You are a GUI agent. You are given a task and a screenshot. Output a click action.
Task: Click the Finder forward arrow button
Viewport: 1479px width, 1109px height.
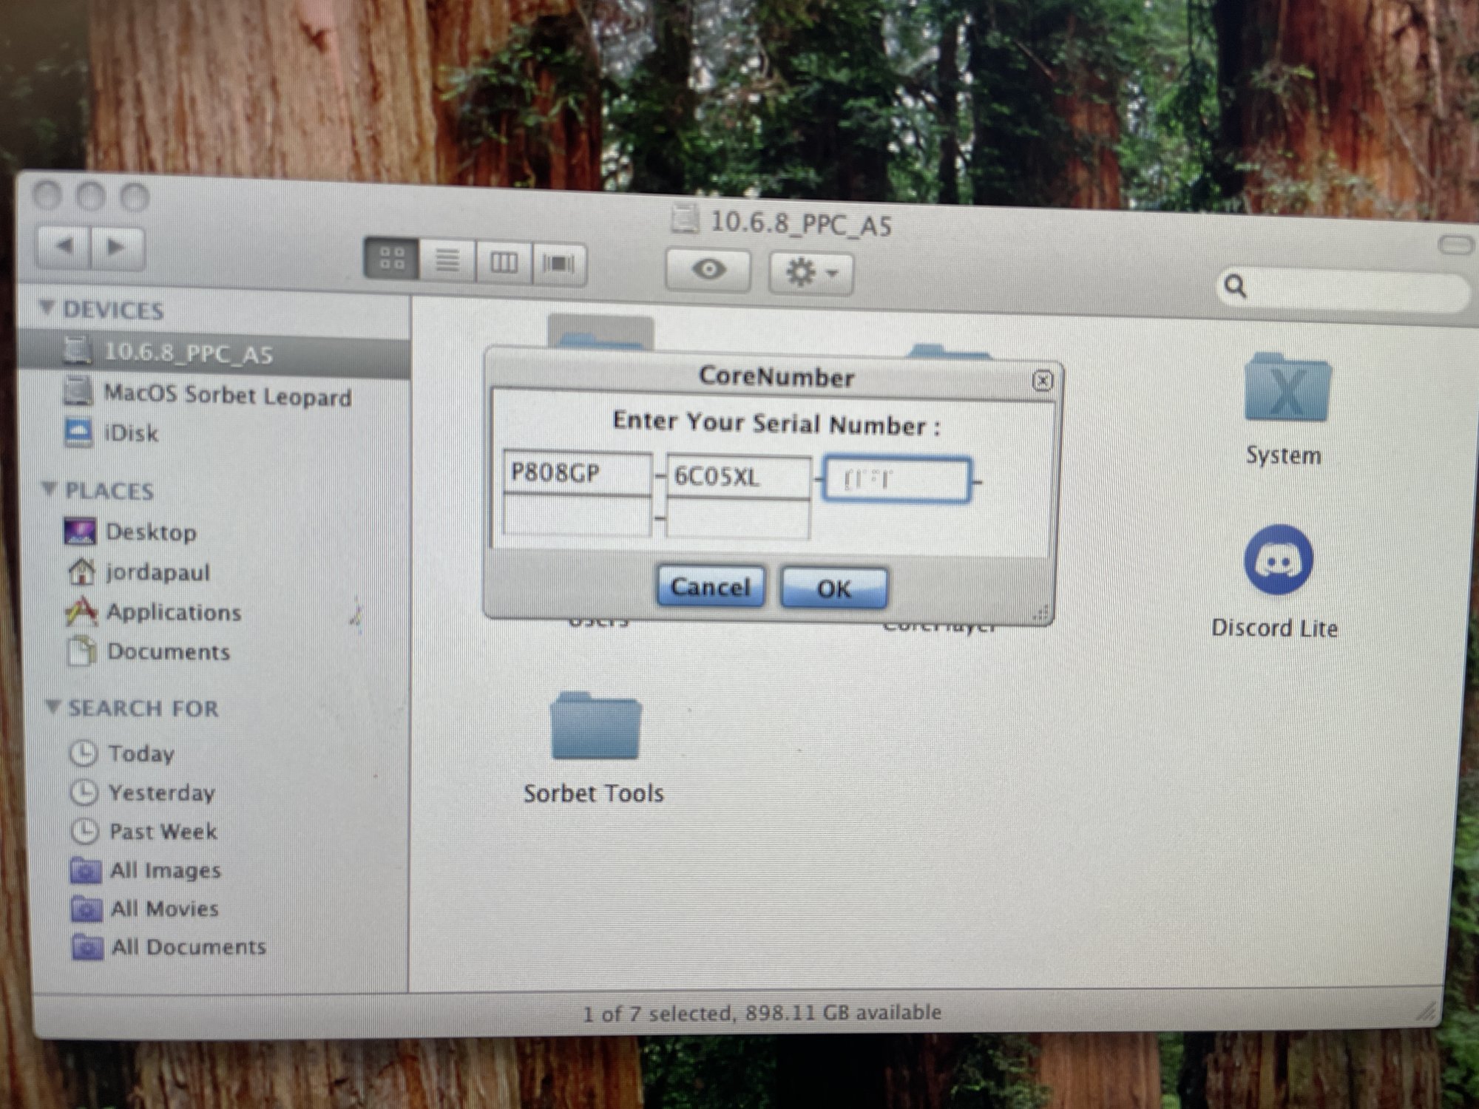point(117,247)
